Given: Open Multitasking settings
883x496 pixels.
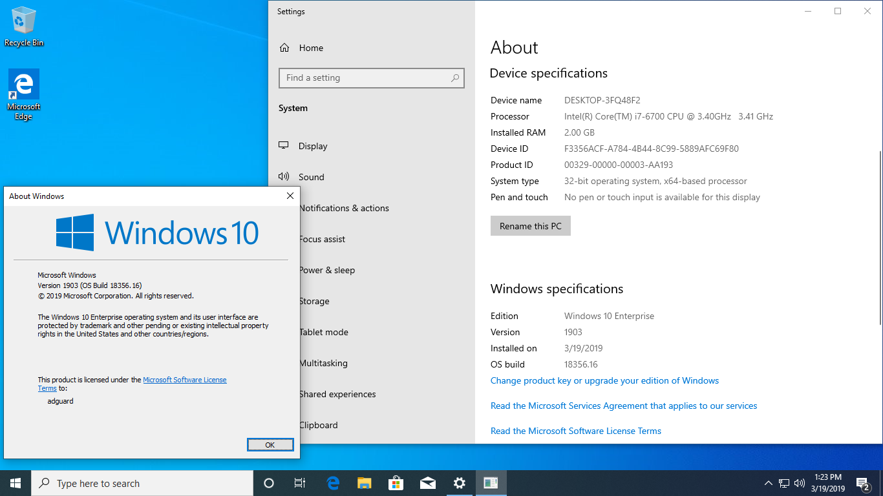Looking at the screenshot, I should tap(323, 363).
